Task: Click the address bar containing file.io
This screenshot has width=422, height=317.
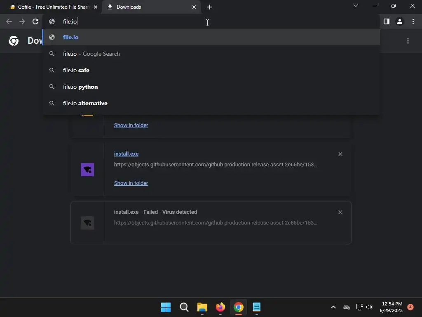Action: click(x=211, y=21)
